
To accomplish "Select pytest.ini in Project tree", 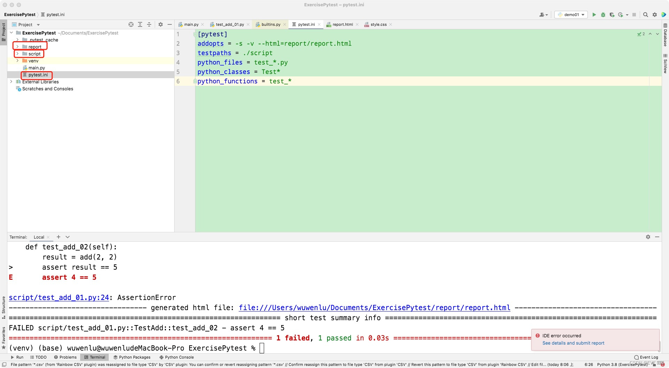I will (x=38, y=75).
